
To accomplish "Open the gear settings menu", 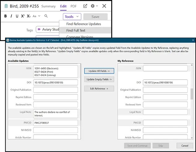I will coord(93,6).
